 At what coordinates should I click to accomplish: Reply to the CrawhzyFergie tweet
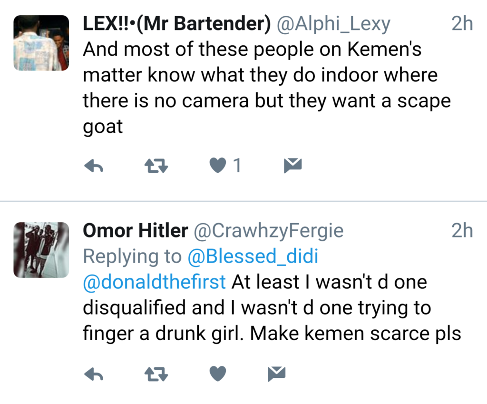point(94,374)
